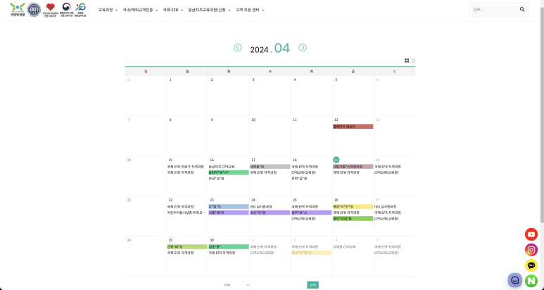Open the green event bar on April 16
Screen dimensions: 544x290
(228, 172)
